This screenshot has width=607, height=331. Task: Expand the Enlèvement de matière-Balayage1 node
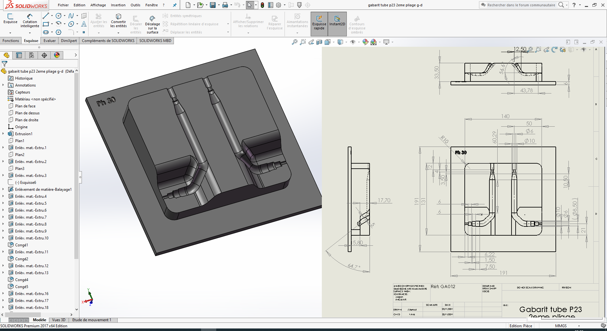(x=3, y=190)
